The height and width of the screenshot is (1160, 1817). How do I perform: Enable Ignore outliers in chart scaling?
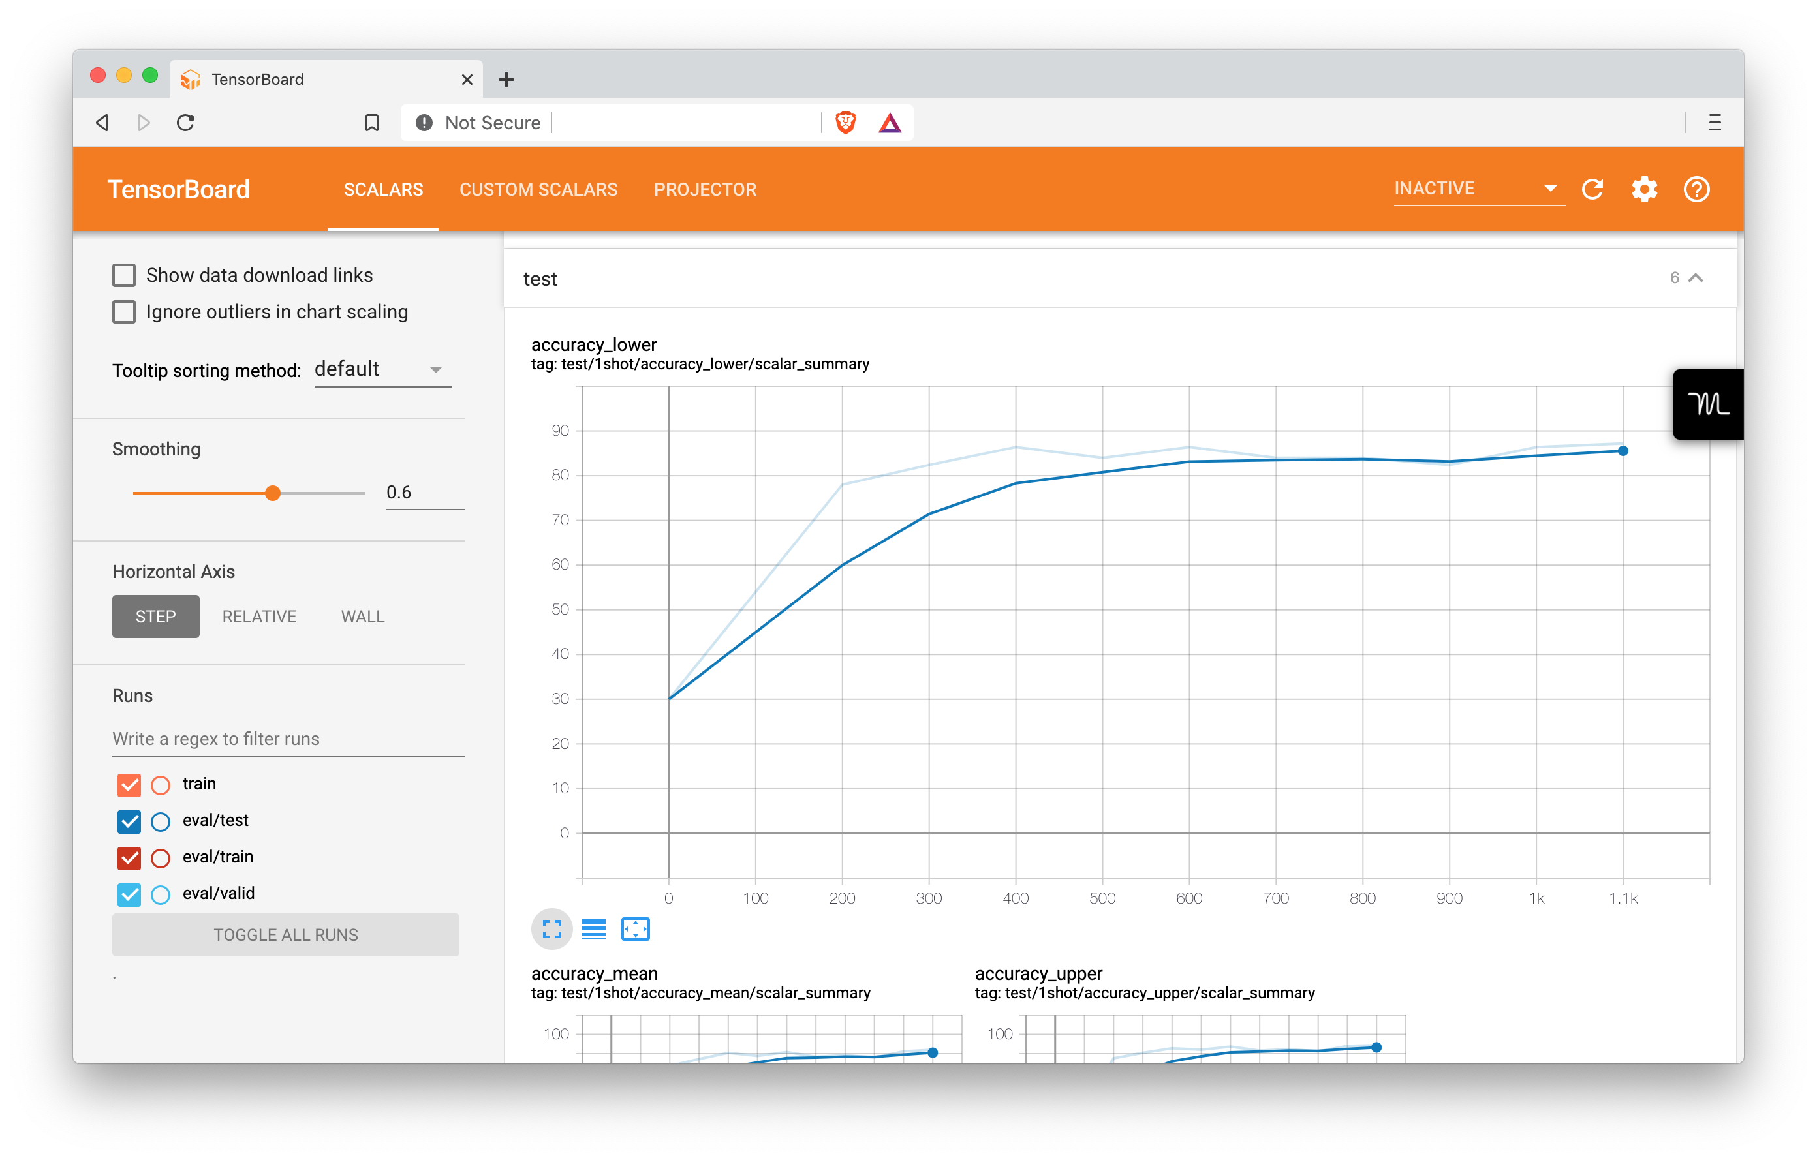tap(124, 311)
